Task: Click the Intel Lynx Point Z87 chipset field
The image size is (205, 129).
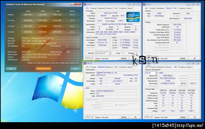Action: [x=50, y=57]
